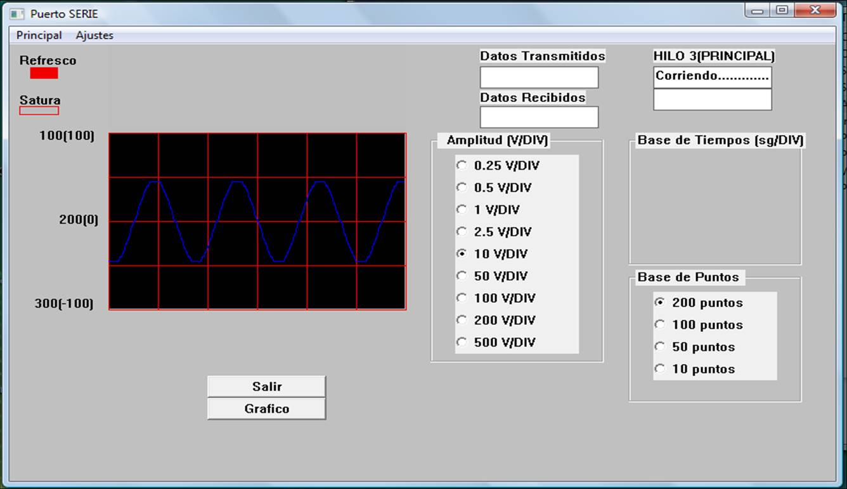Click the Grafico button
This screenshot has height=489, width=847.
267,409
